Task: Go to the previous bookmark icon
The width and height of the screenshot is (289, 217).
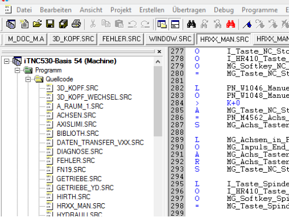Action: point(273,24)
